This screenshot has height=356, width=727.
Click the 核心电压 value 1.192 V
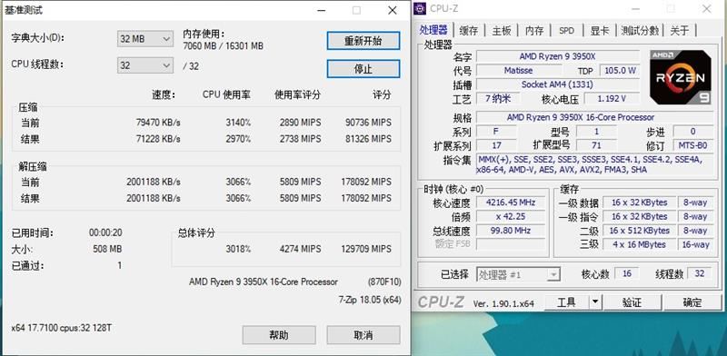pyautogui.click(x=612, y=99)
